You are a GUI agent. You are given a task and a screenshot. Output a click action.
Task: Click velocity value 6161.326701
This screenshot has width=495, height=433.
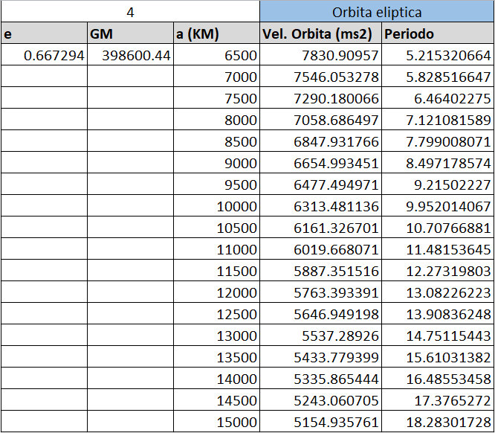[x=321, y=227]
